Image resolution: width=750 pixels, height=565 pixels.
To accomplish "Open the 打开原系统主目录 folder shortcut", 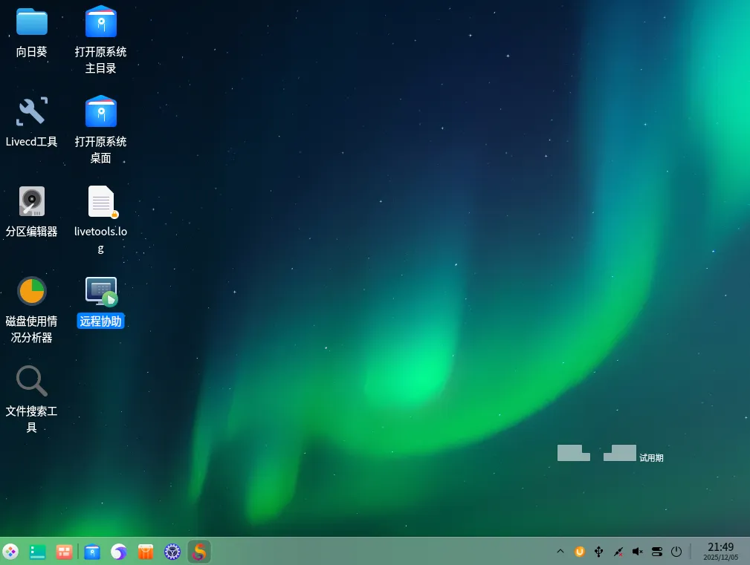I will pyautogui.click(x=100, y=22).
